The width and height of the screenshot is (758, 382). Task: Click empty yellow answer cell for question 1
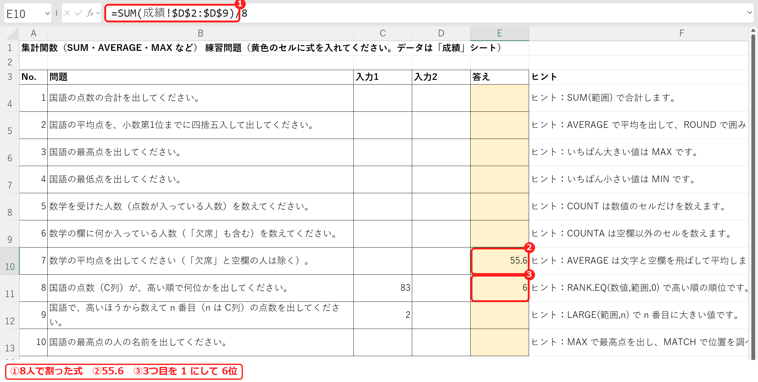tap(500, 98)
